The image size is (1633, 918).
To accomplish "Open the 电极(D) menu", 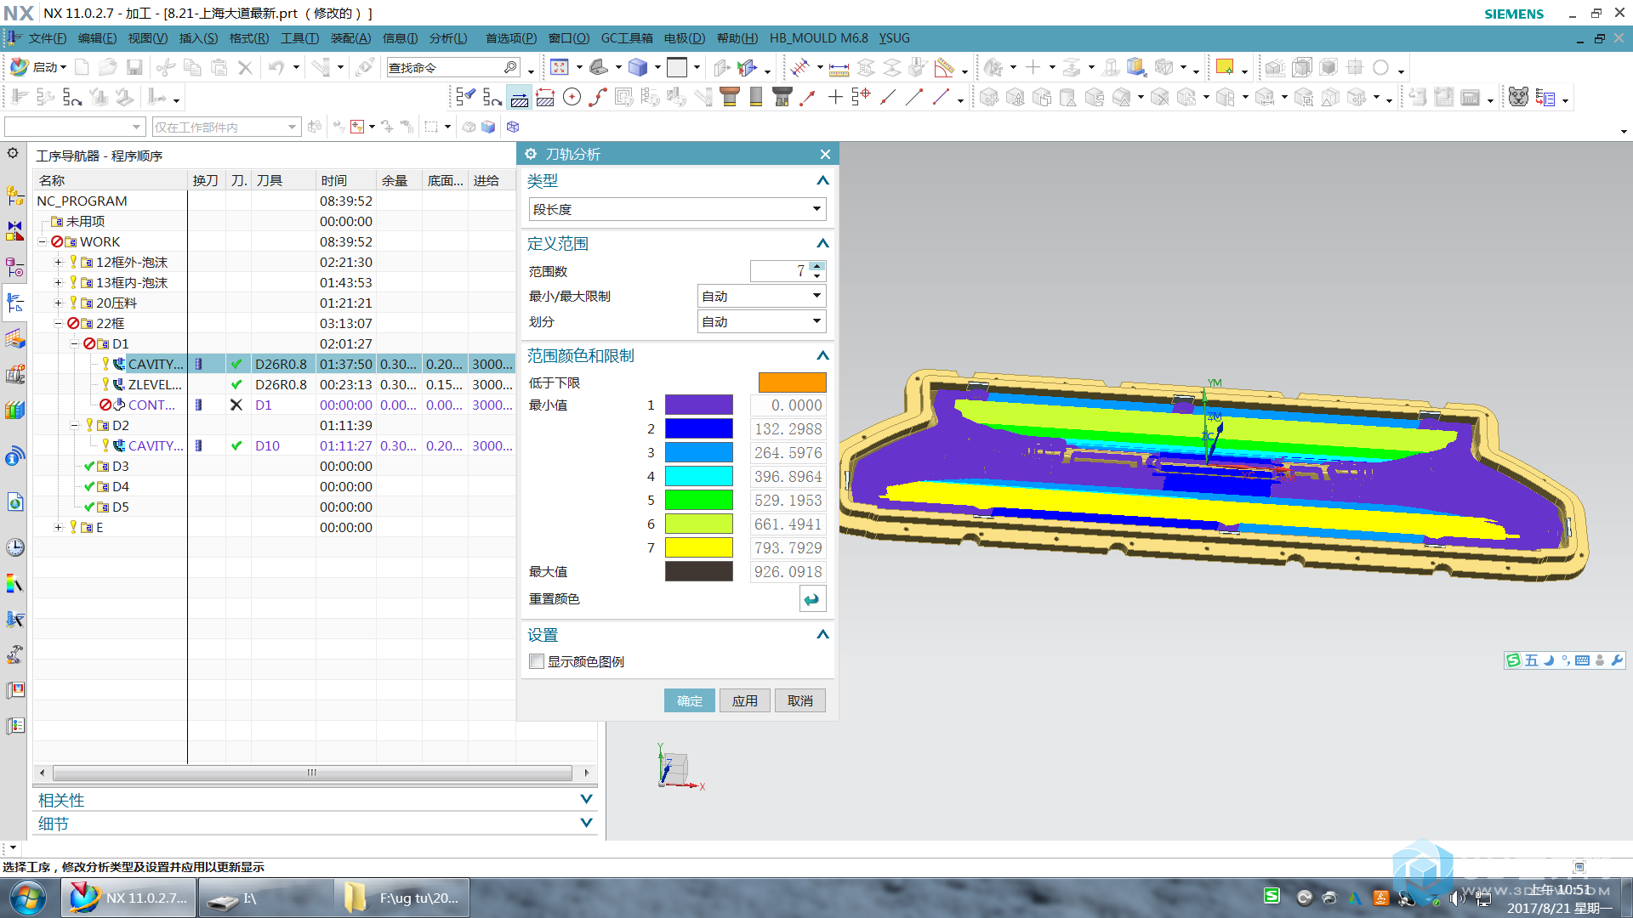I will [x=685, y=38].
